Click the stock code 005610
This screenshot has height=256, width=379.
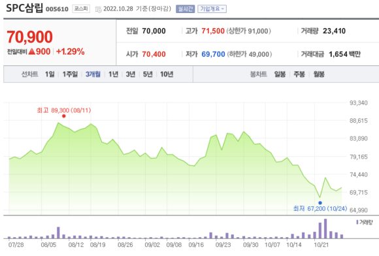point(57,9)
